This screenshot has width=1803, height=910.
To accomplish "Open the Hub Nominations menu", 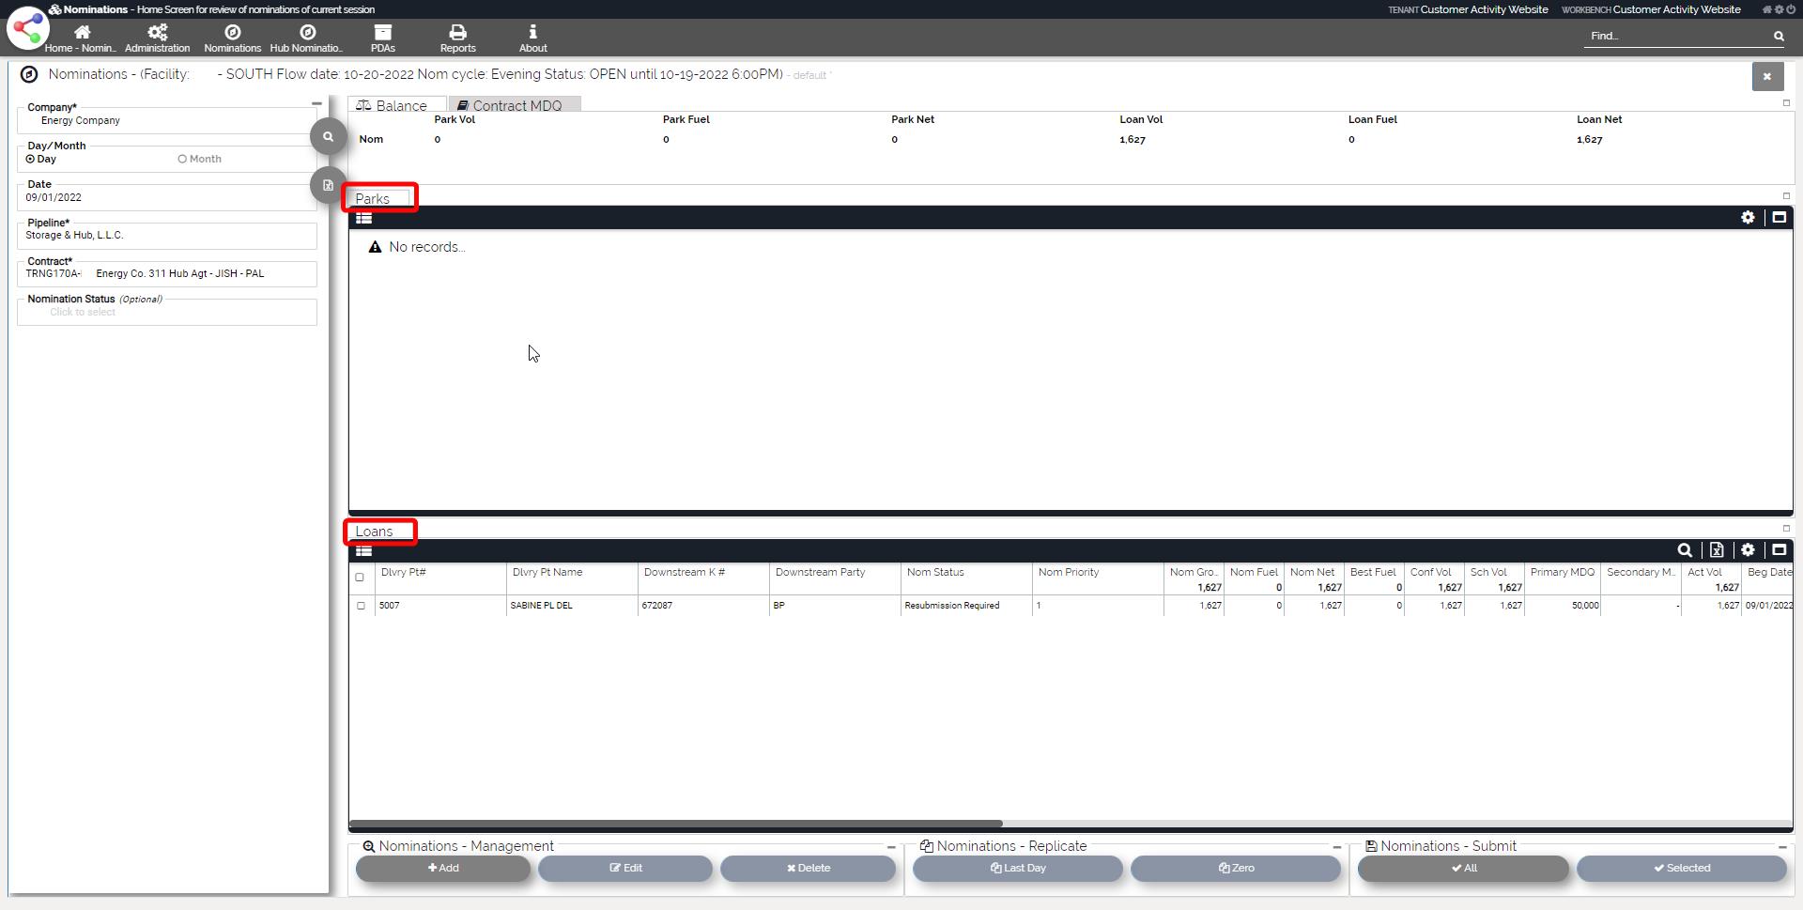I will (x=307, y=38).
